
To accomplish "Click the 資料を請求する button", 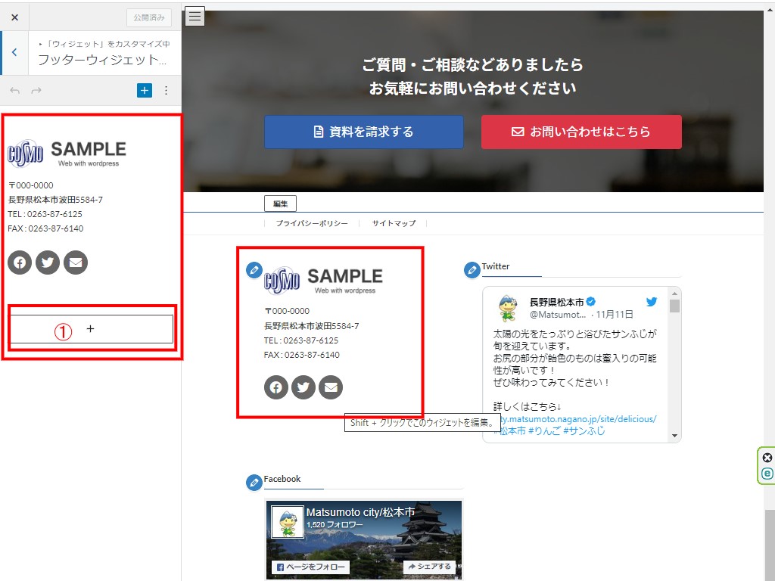I will (x=363, y=132).
